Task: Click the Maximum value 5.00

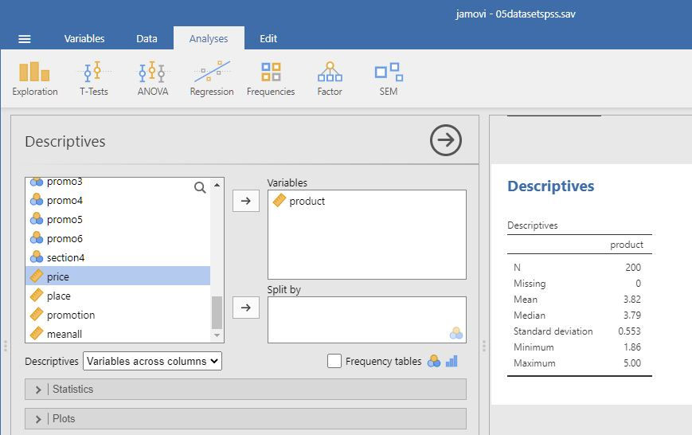Action: [631, 362]
